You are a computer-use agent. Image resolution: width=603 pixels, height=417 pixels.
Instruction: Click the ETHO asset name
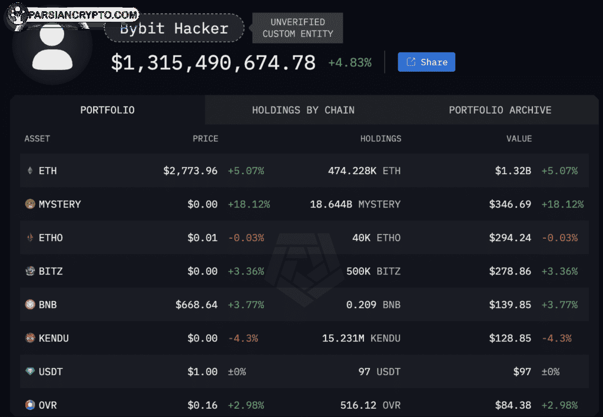point(51,238)
